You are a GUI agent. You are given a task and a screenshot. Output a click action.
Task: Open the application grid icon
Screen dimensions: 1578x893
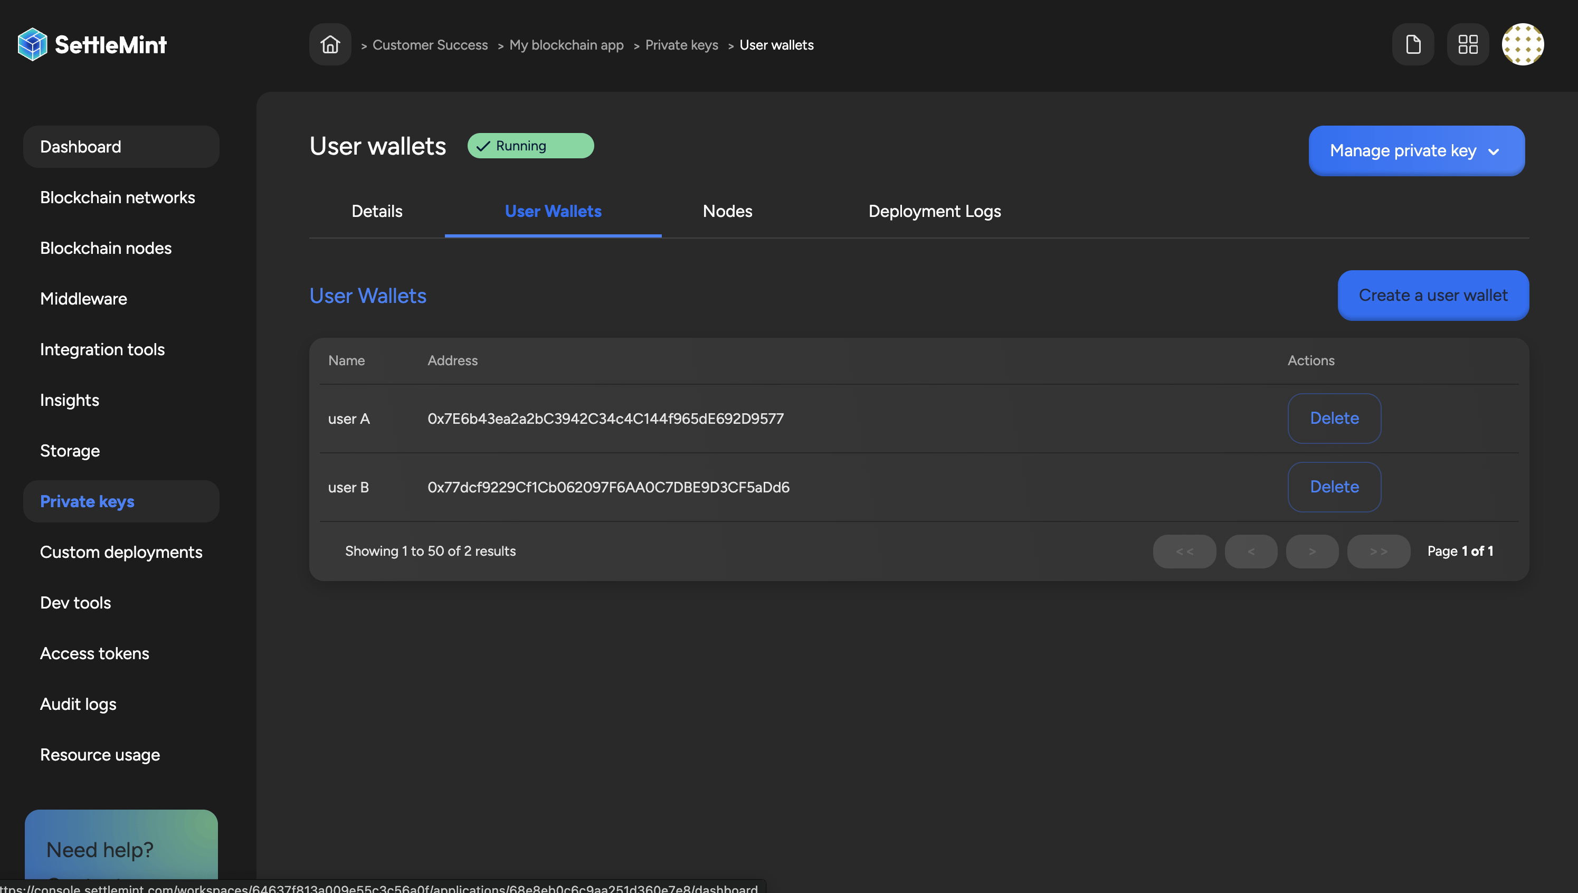pos(1467,44)
